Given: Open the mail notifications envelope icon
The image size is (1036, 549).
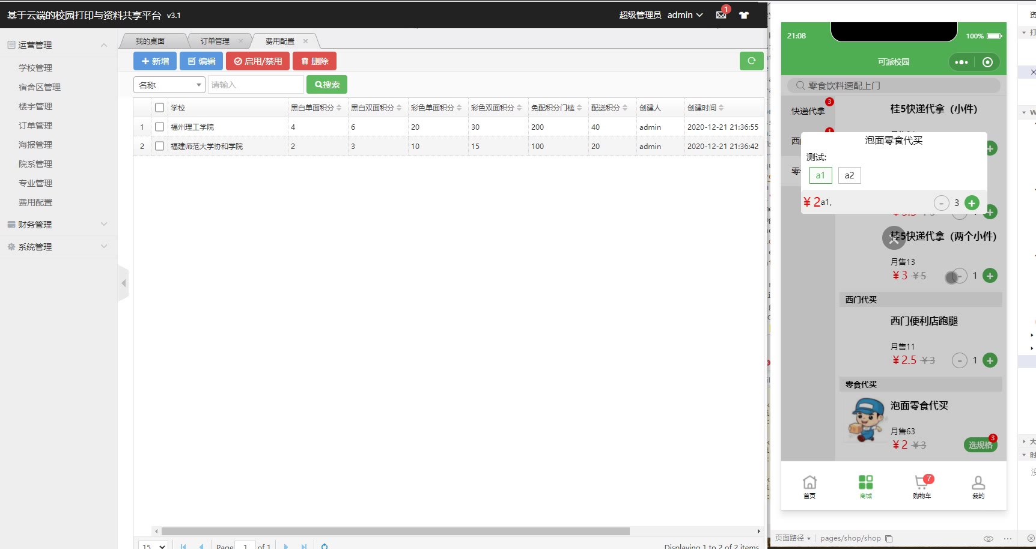Looking at the screenshot, I should (721, 15).
